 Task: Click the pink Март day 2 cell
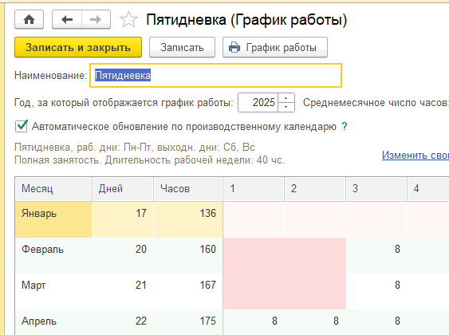(315, 291)
